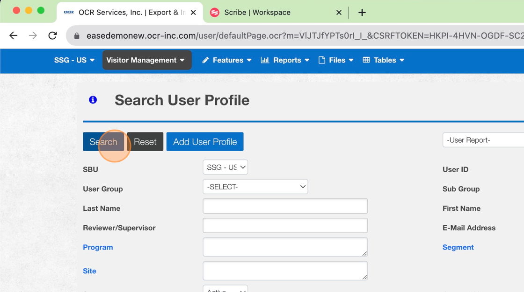Open the Reports dropdown menu

(x=285, y=60)
